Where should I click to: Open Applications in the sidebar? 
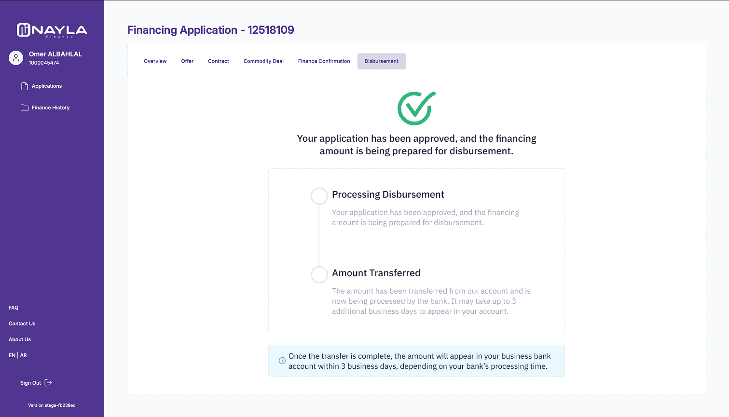(47, 86)
